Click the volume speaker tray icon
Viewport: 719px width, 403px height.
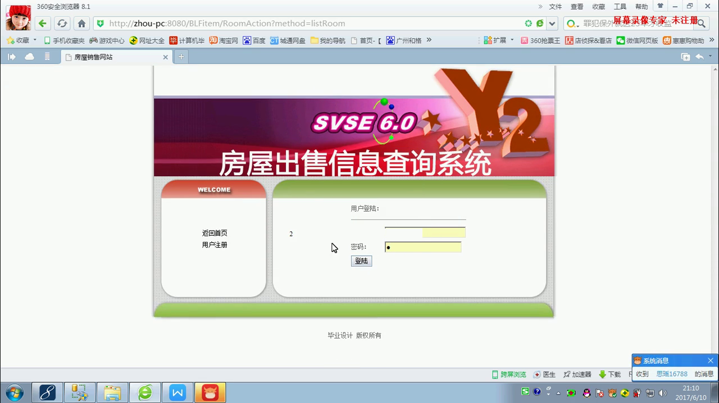(662, 393)
